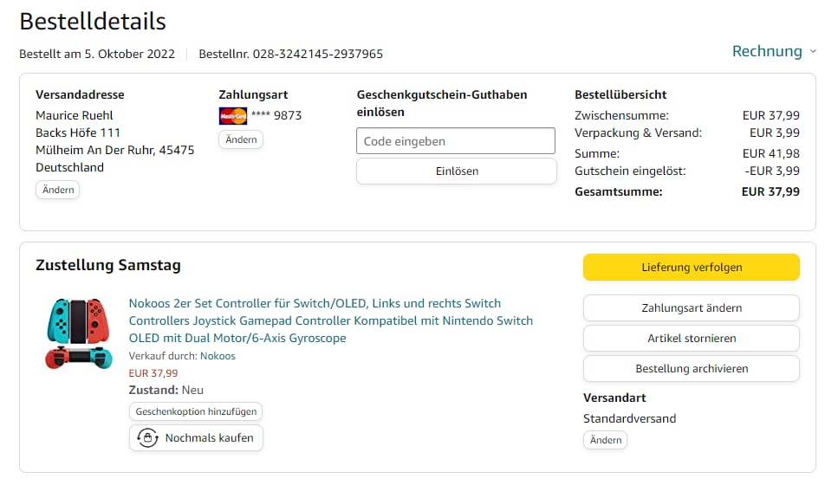Archive order with Bestellung archivieren
838x485 pixels.
[x=691, y=368]
